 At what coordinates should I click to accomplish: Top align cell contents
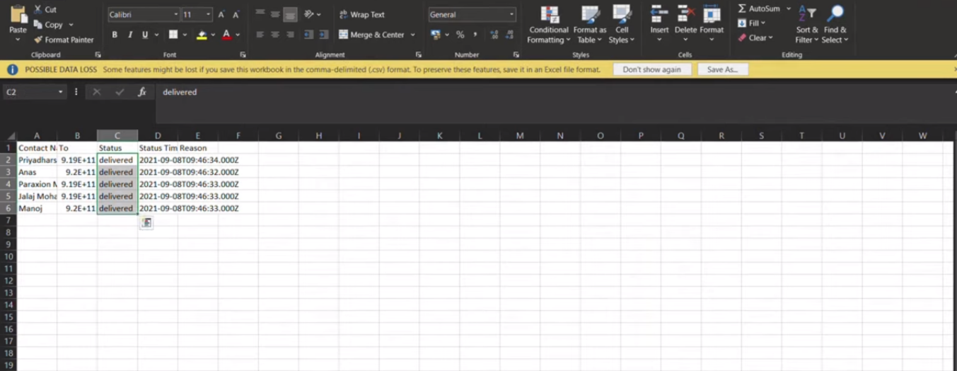coord(260,14)
